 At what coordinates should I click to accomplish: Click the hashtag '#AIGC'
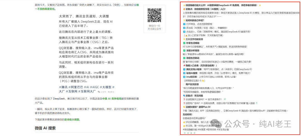pyautogui.click(x=94, y=87)
